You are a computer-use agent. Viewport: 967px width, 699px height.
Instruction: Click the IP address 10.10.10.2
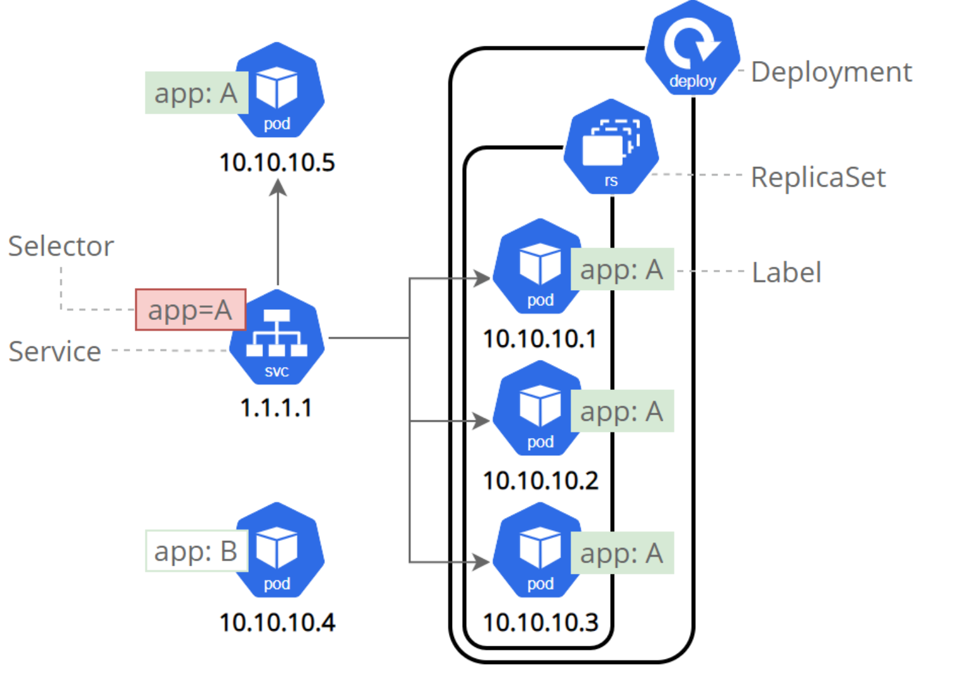click(540, 481)
